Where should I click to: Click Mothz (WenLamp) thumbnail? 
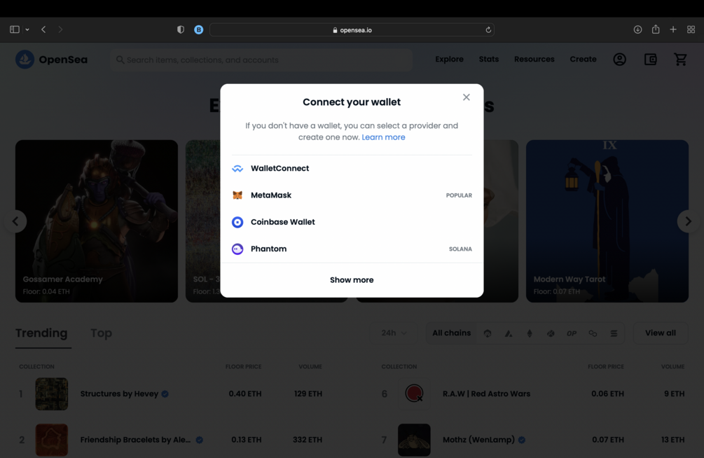pos(414,440)
